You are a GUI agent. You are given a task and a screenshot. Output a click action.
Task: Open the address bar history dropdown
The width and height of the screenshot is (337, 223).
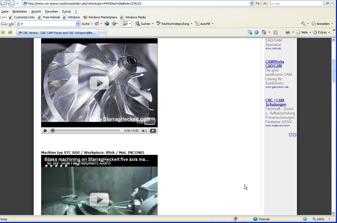click(x=251, y=4)
